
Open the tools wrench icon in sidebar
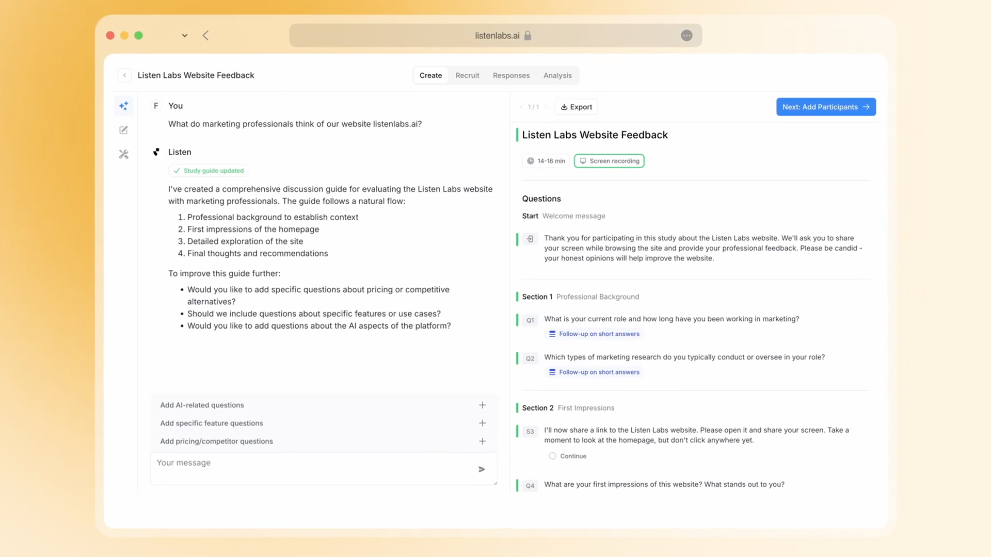tap(123, 154)
